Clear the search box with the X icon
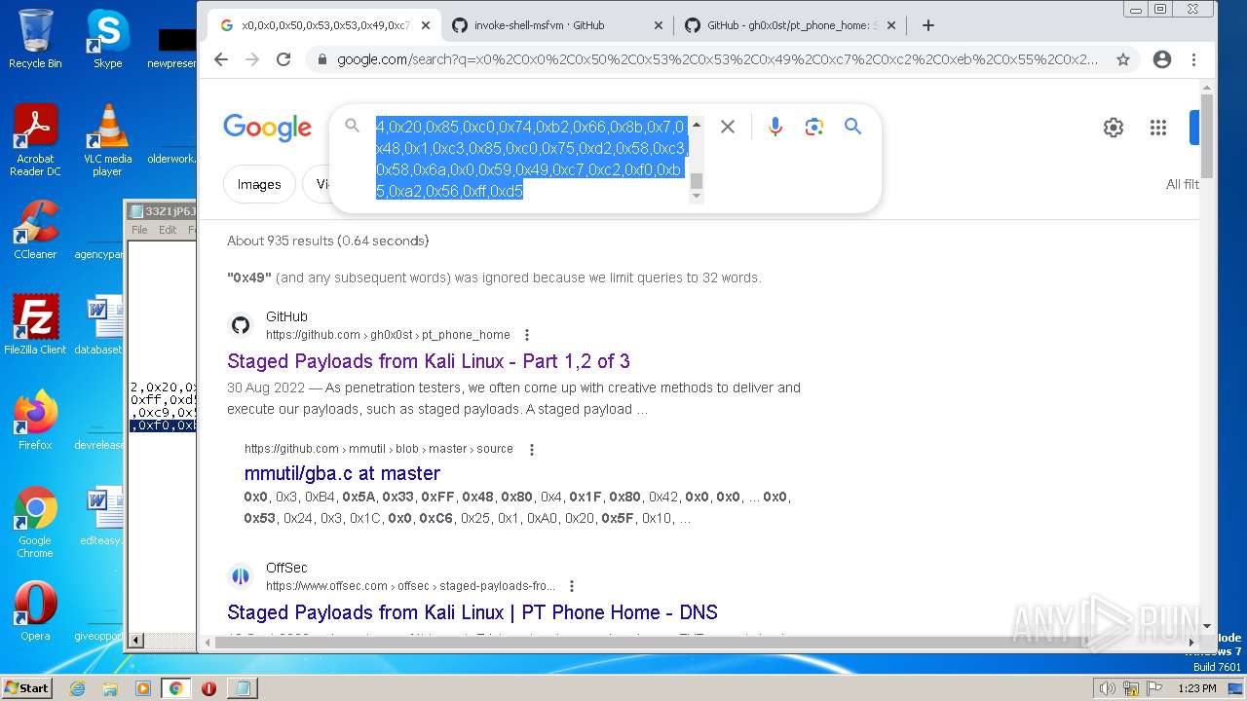 point(728,127)
